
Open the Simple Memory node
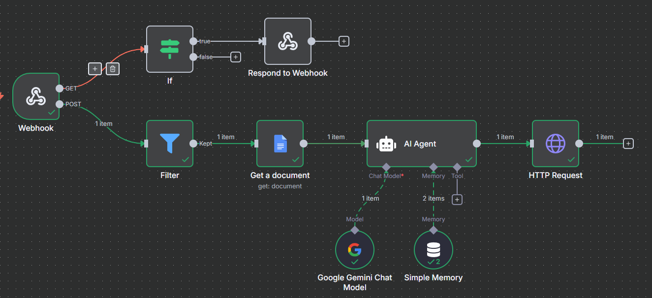[x=433, y=250]
